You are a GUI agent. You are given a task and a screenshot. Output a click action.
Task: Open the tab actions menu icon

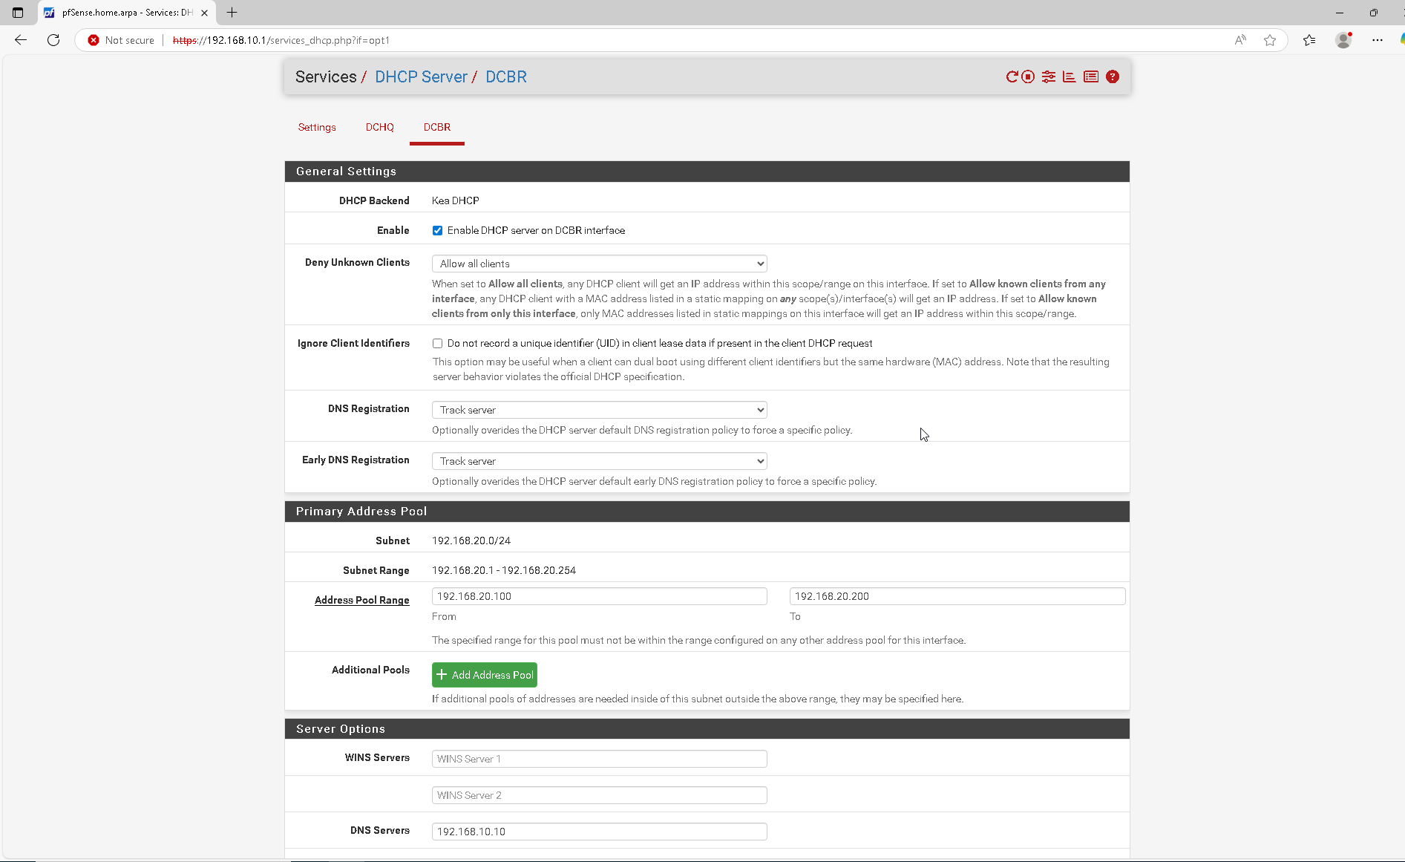(x=18, y=13)
